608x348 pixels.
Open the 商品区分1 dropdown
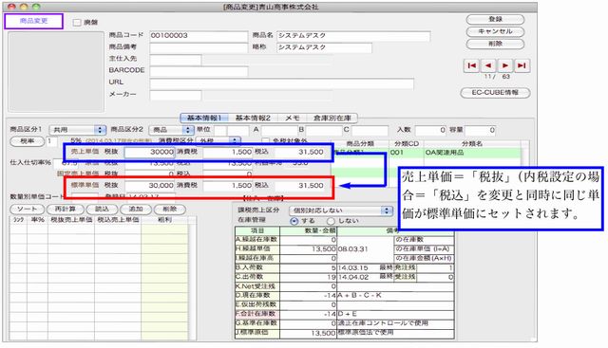(78, 130)
